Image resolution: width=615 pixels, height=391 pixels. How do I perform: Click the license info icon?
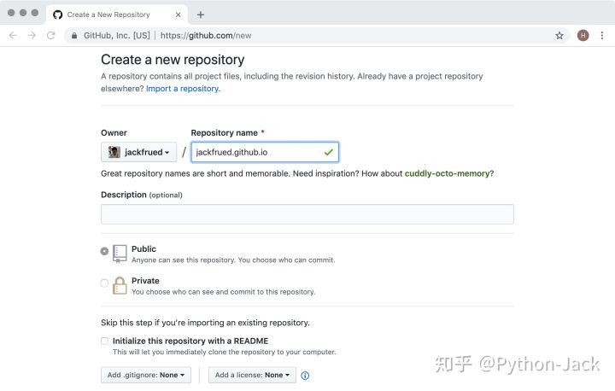(305, 376)
